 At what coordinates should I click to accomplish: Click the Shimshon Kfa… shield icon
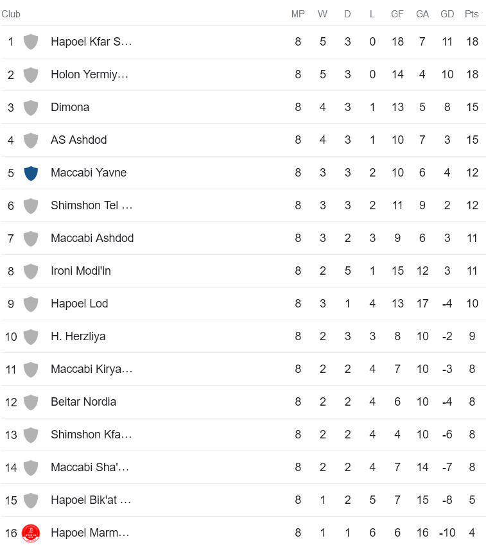[x=31, y=435]
